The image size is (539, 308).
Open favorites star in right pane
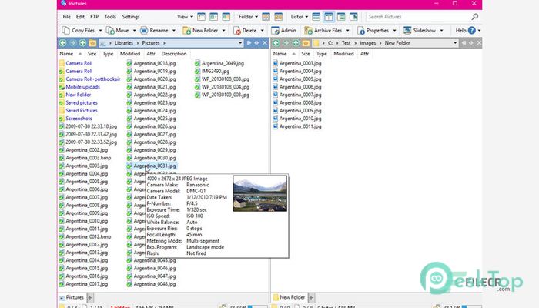pyautogui.click(x=306, y=43)
